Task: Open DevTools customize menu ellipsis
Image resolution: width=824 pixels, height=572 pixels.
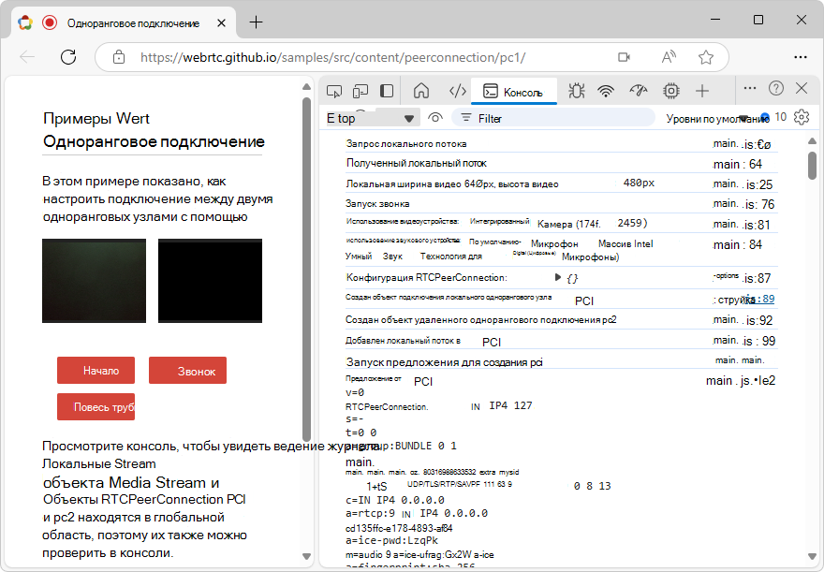Action: tap(750, 88)
